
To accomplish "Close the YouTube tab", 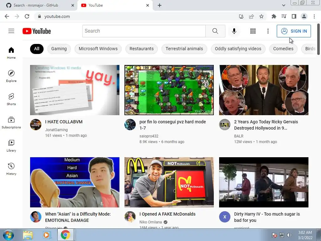I will click(x=148, y=5).
